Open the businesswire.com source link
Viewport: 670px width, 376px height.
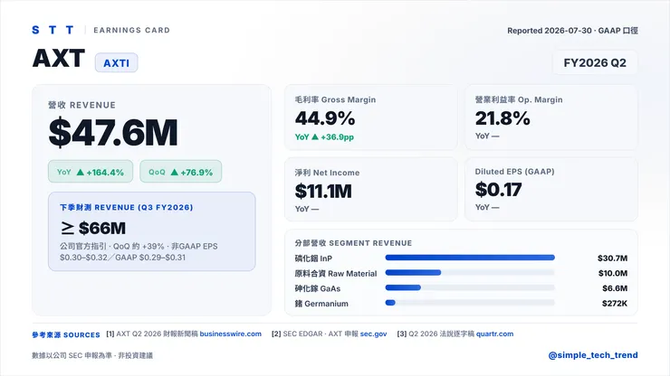[230, 334]
